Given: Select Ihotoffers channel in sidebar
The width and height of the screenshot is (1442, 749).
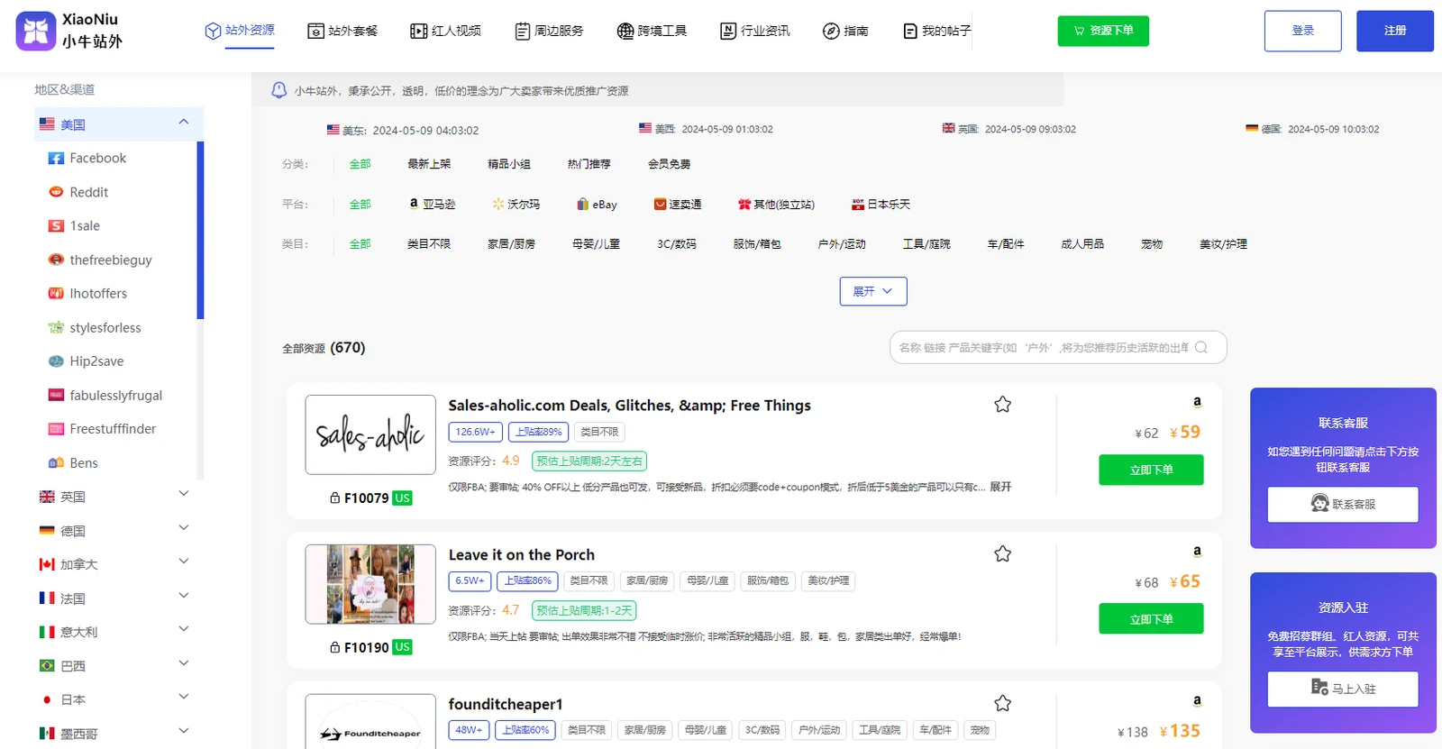Looking at the screenshot, I should [87, 294].
